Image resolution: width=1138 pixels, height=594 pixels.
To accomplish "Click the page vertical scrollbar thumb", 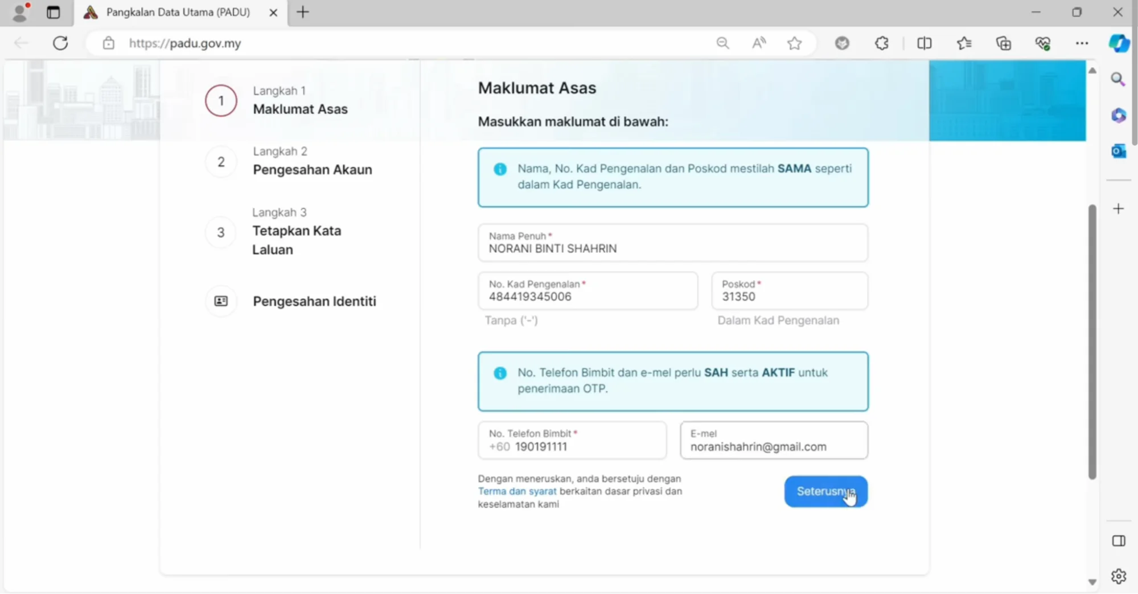I will point(1092,342).
